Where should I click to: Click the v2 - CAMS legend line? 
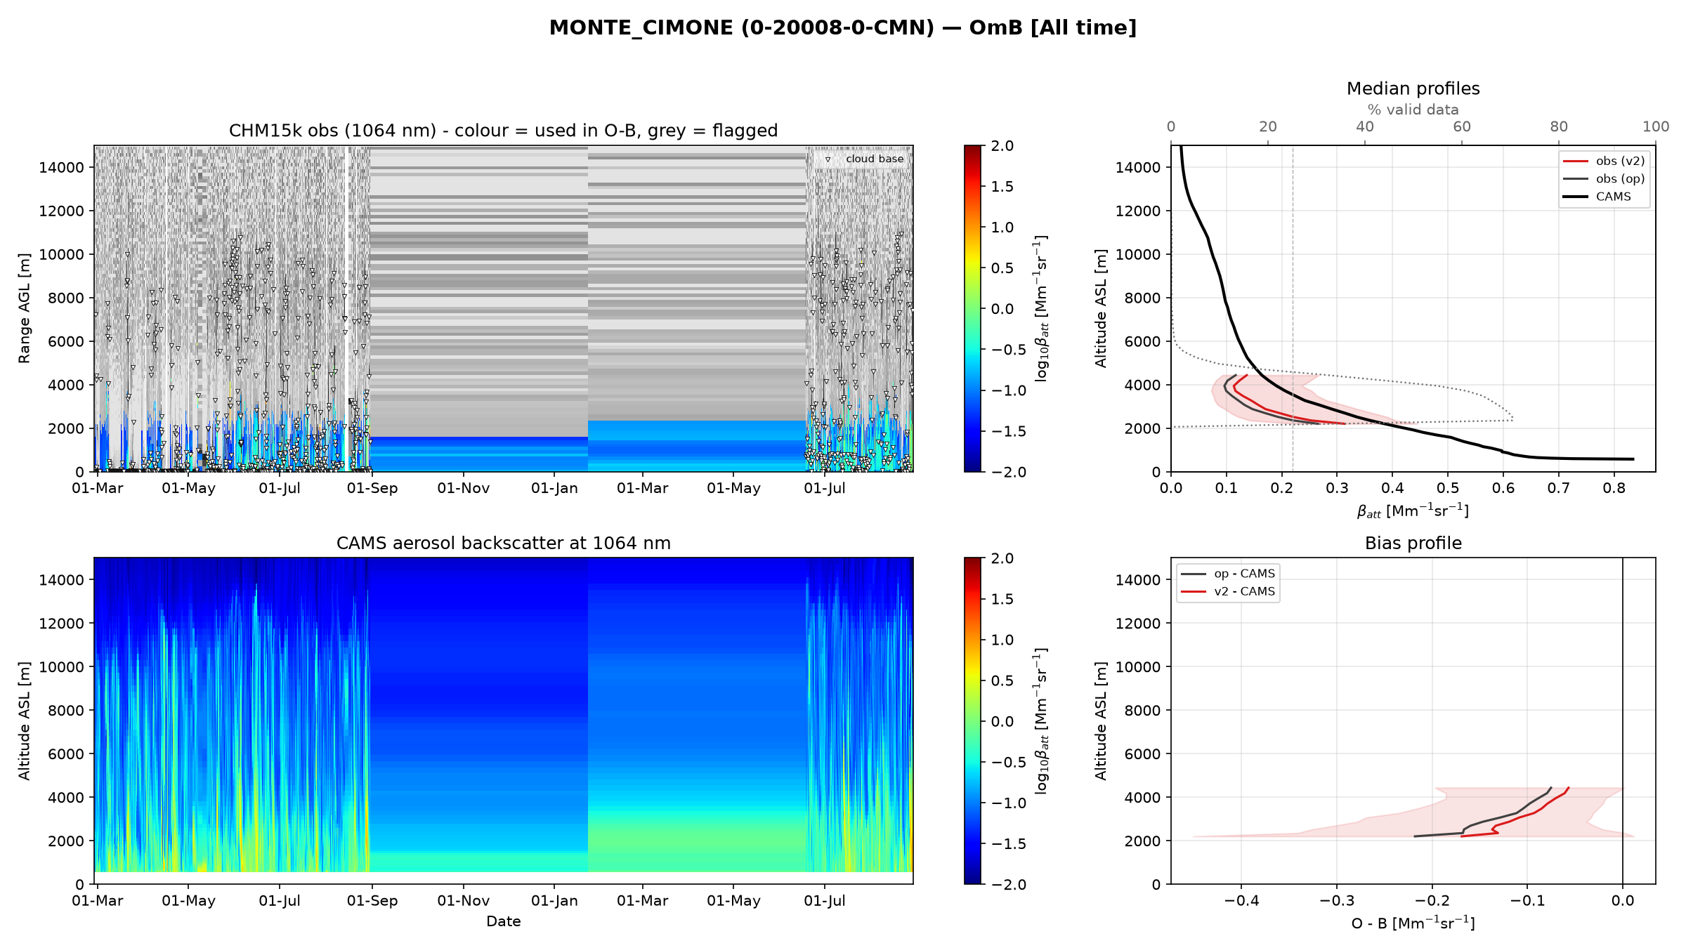pos(1194,591)
